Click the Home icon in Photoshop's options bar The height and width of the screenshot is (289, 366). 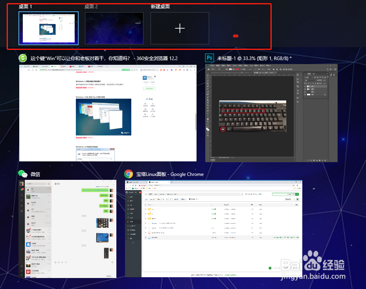[208, 69]
